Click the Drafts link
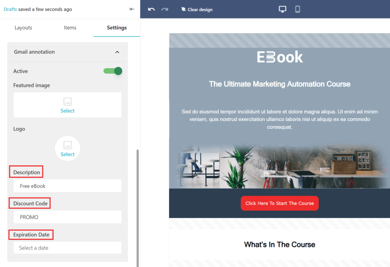Image resolution: width=390 pixels, height=267 pixels. (10, 9)
